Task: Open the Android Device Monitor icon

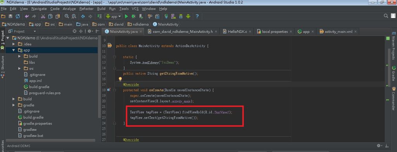Action: (188, 16)
